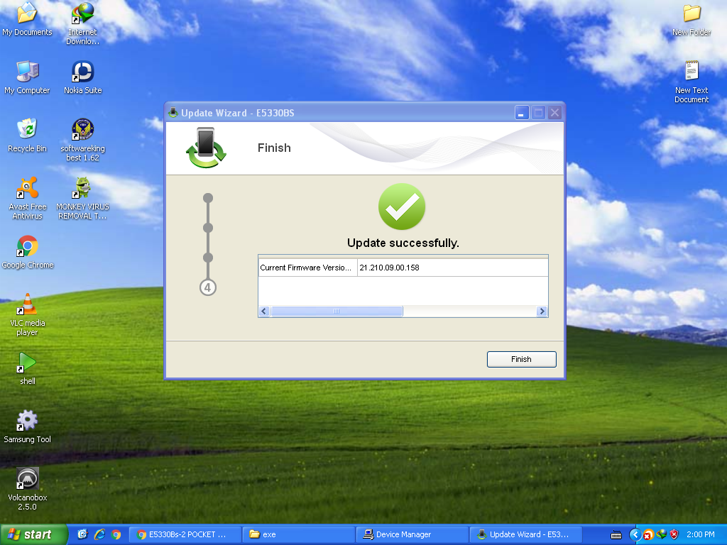Image resolution: width=727 pixels, height=545 pixels.
Task: Open the shell desktop shortcut
Action: (x=27, y=363)
